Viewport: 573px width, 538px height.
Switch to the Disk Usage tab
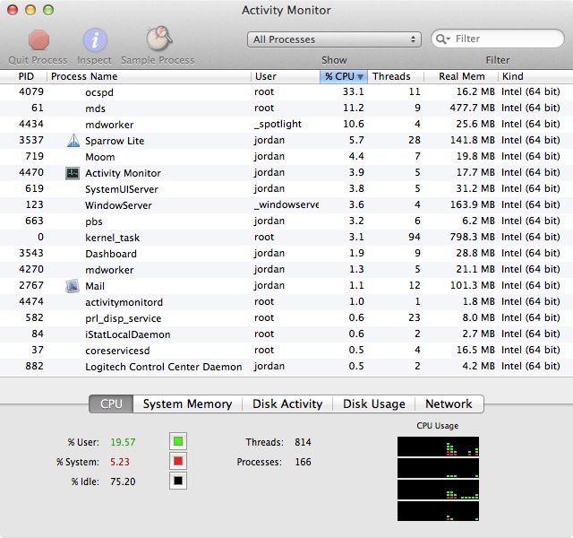tap(374, 403)
